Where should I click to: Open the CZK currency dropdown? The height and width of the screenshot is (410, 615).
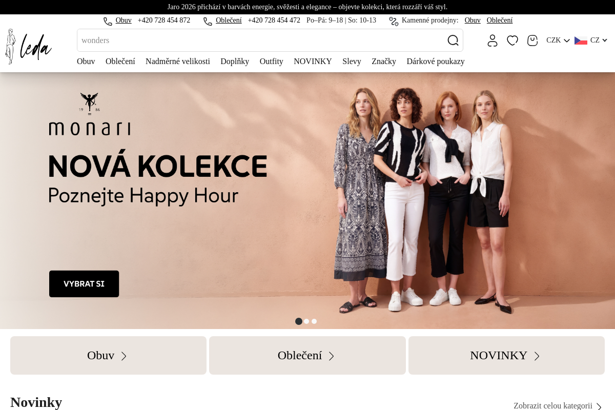click(x=558, y=40)
